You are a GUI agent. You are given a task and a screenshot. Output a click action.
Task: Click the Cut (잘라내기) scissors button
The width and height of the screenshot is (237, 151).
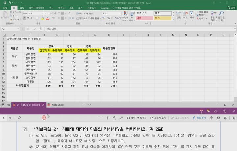click(x=15, y=12)
